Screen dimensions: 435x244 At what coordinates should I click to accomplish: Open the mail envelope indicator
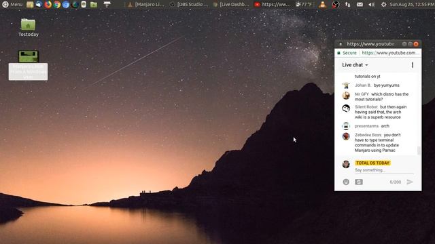click(x=360, y=5)
